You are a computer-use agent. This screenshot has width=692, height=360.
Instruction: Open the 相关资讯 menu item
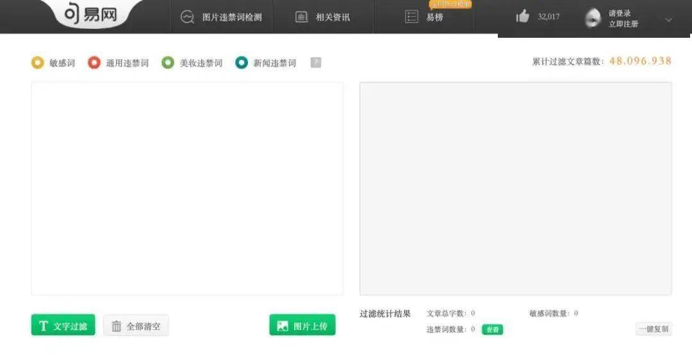[333, 17]
